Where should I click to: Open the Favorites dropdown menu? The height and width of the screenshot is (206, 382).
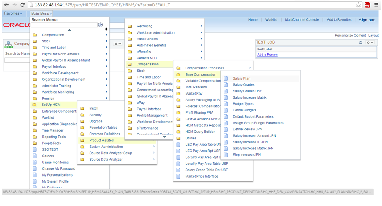[x=13, y=13]
